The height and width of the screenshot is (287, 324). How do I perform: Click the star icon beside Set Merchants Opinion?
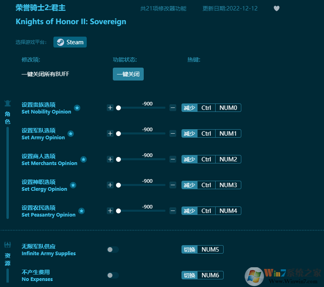[x=84, y=159]
